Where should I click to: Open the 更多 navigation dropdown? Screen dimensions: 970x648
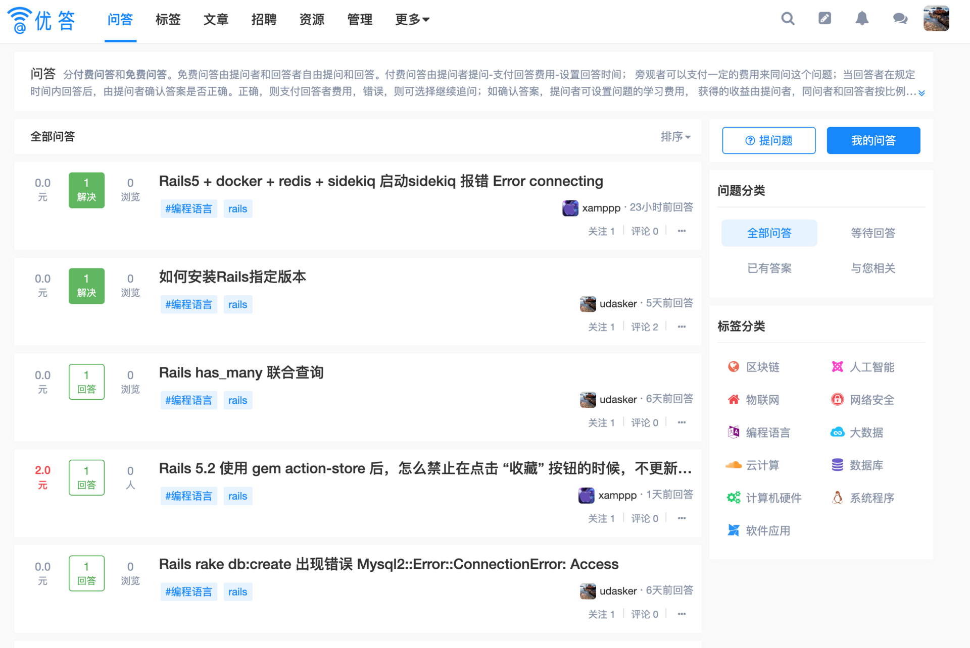pyautogui.click(x=412, y=20)
